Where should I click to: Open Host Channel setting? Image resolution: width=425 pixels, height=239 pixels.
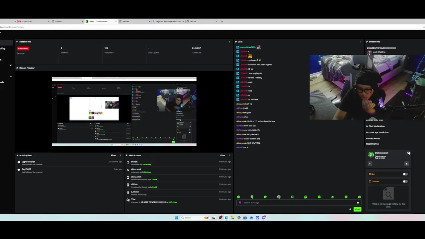tap(373, 144)
